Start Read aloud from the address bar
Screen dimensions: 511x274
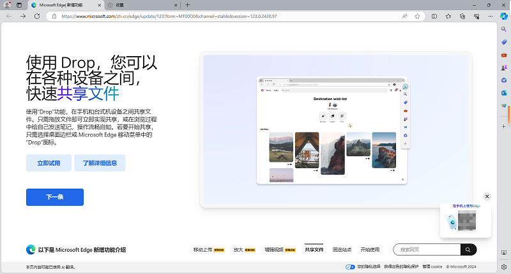pyautogui.click(x=405, y=17)
